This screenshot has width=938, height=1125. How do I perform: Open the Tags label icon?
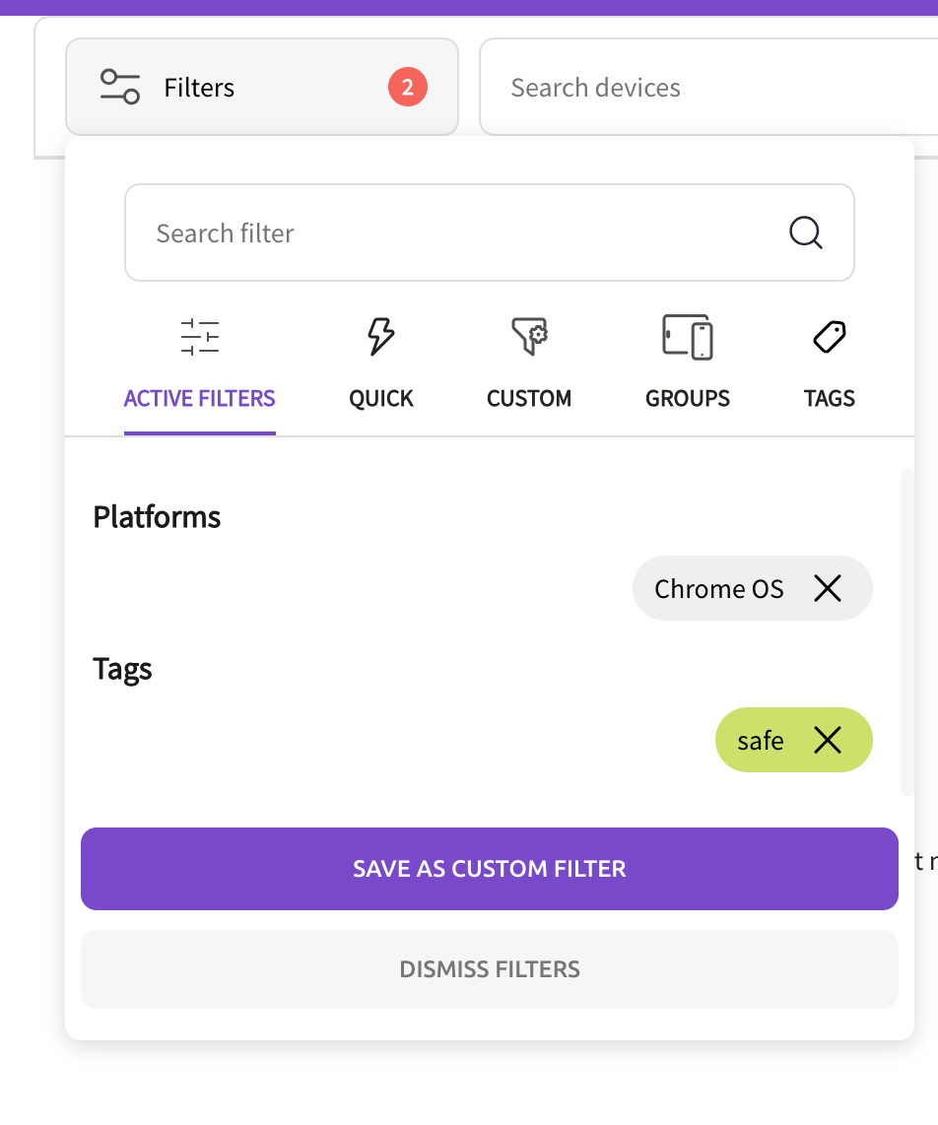(829, 336)
